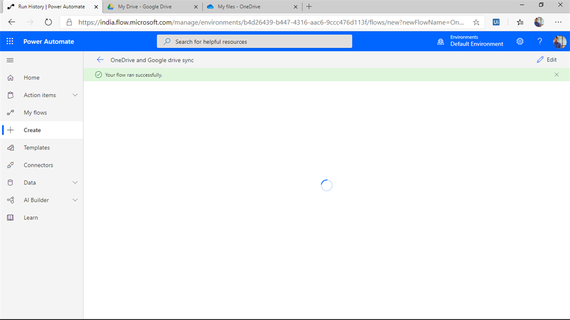This screenshot has width=570, height=320.
Task: Click the Home house icon in sidebar
Action: click(11, 77)
